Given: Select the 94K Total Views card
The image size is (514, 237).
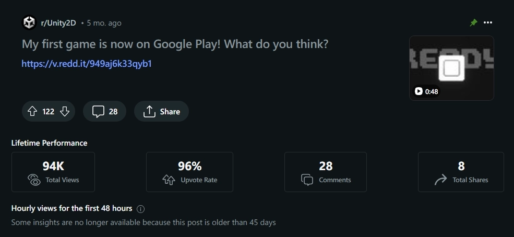Looking at the screenshot, I should click(53, 172).
